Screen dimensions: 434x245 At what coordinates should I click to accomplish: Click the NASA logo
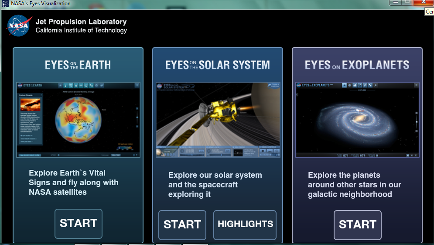(x=19, y=26)
